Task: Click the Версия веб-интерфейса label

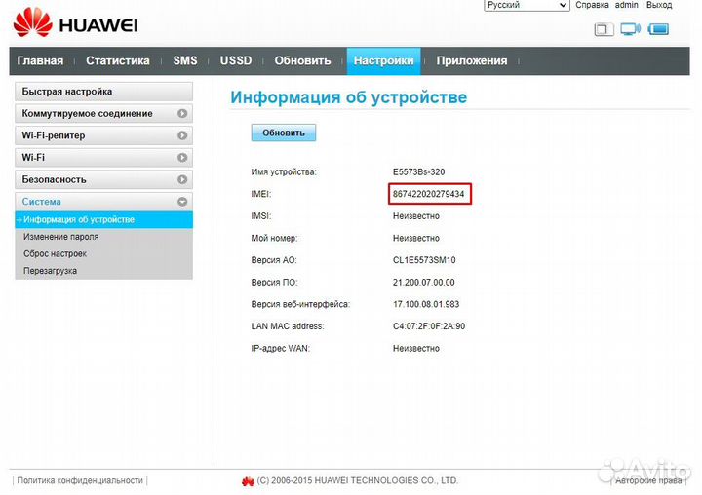Action: click(300, 304)
